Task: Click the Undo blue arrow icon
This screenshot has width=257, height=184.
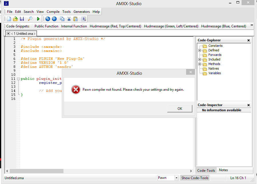Action: point(48,19)
